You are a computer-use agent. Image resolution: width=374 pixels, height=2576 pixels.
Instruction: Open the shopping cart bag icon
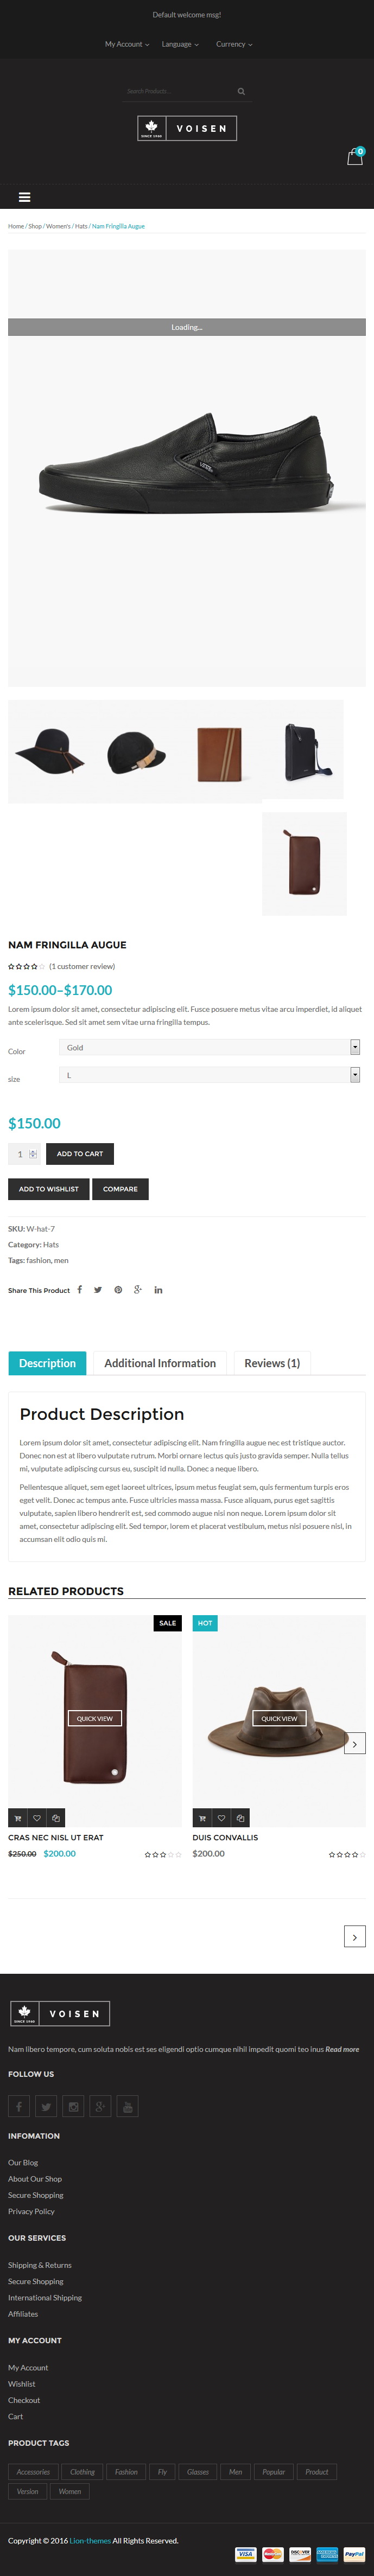(354, 157)
